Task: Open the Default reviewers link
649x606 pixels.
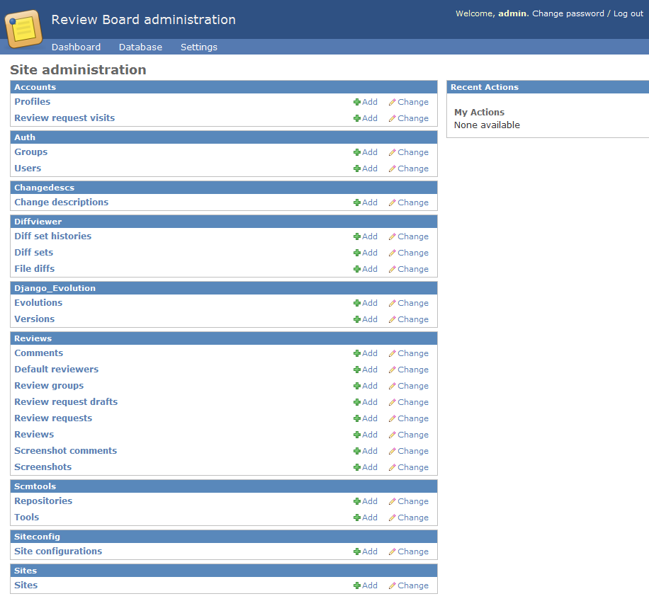Action: pos(56,370)
